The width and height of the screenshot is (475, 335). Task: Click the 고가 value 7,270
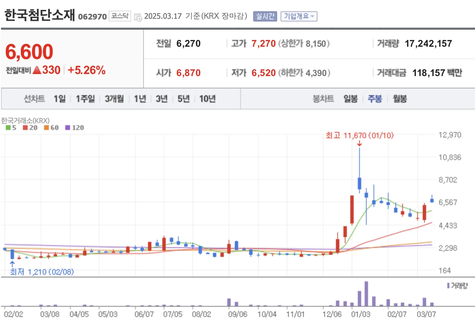tap(263, 44)
